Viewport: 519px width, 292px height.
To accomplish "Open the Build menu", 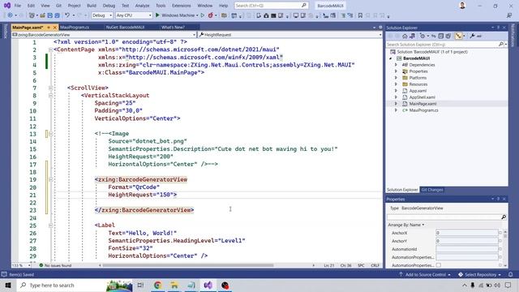I will pos(92,6).
